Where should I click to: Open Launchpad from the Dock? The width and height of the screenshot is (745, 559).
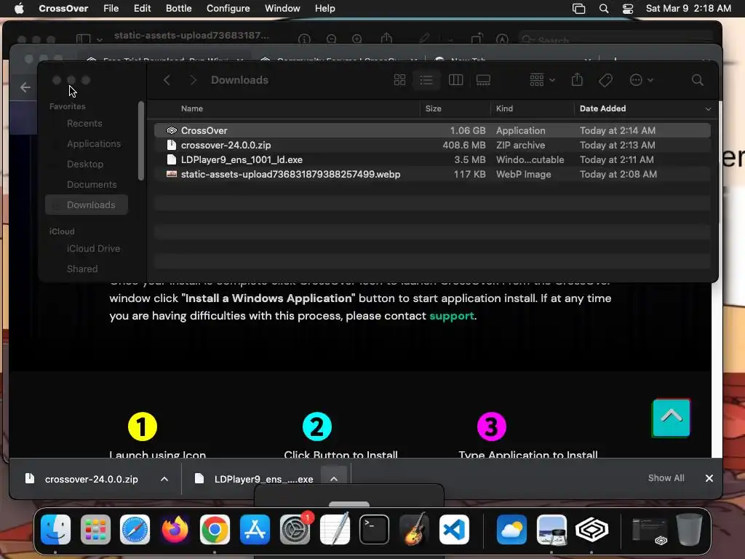coord(95,529)
